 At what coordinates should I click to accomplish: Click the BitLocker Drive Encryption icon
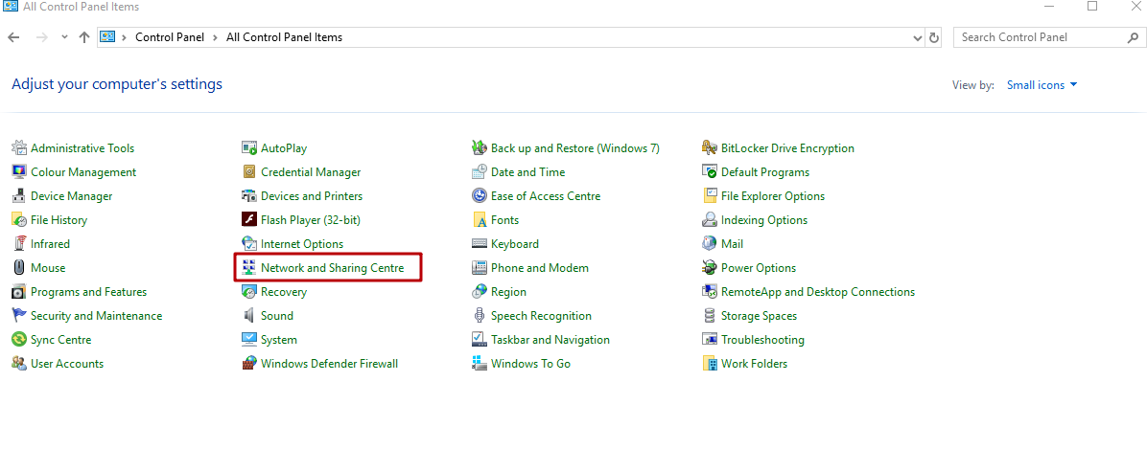pos(709,148)
